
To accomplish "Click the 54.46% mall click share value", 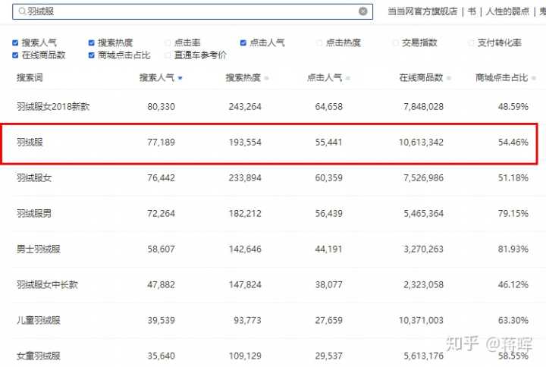I will 513,142.
